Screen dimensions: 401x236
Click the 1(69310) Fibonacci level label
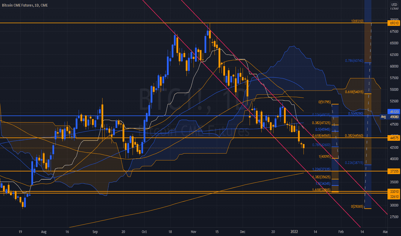357,21
